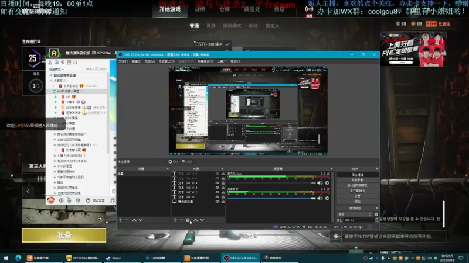The height and width of the screenshot is (263, 469).
Task: Click the Start Virtual Camera button in OBS
Action: [357, 185]
